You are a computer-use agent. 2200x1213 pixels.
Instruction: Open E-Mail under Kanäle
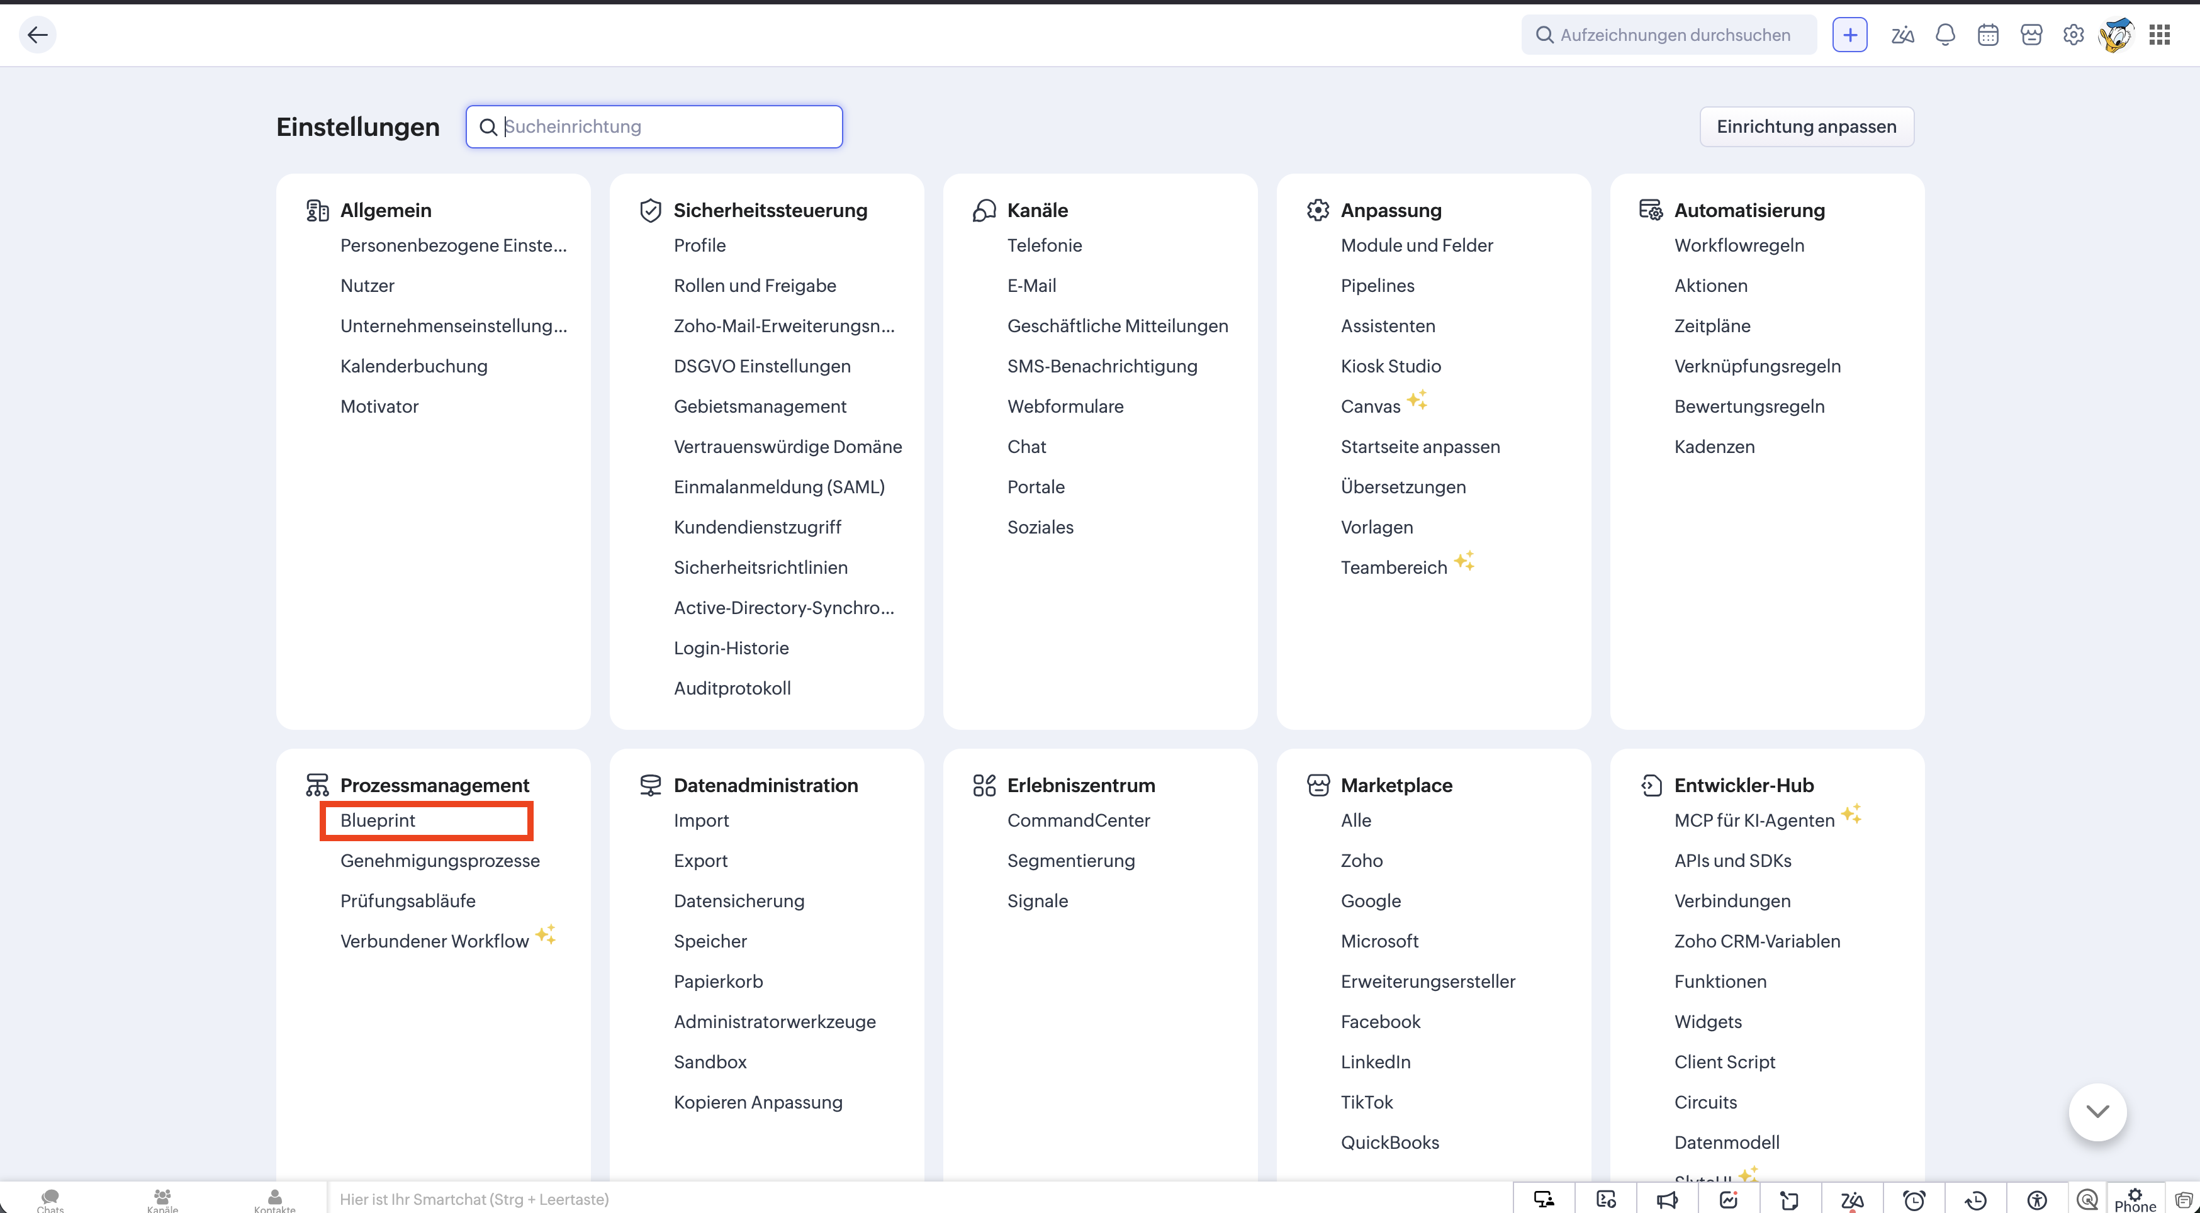1031,285
